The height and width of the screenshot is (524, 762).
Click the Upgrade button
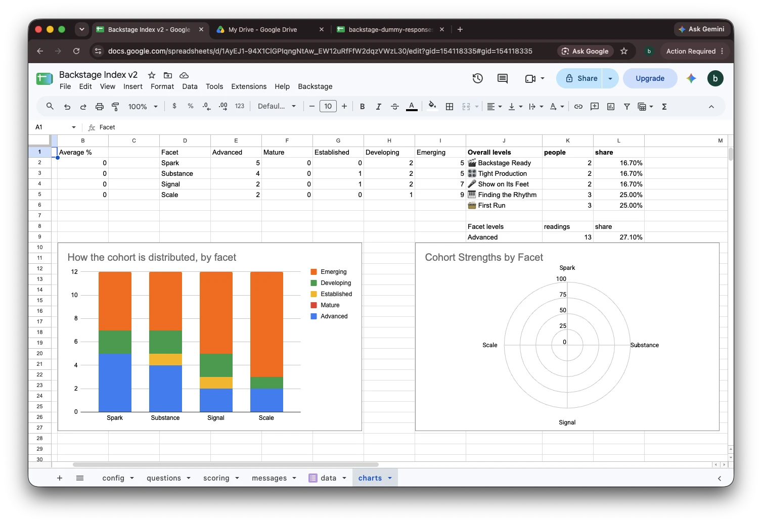650,78
